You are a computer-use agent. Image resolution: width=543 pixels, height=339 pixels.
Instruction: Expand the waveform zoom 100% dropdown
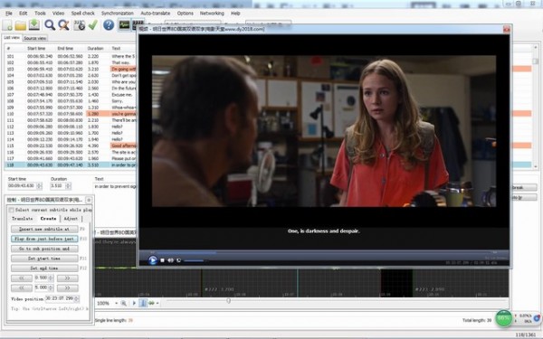[x=116, y=304]
